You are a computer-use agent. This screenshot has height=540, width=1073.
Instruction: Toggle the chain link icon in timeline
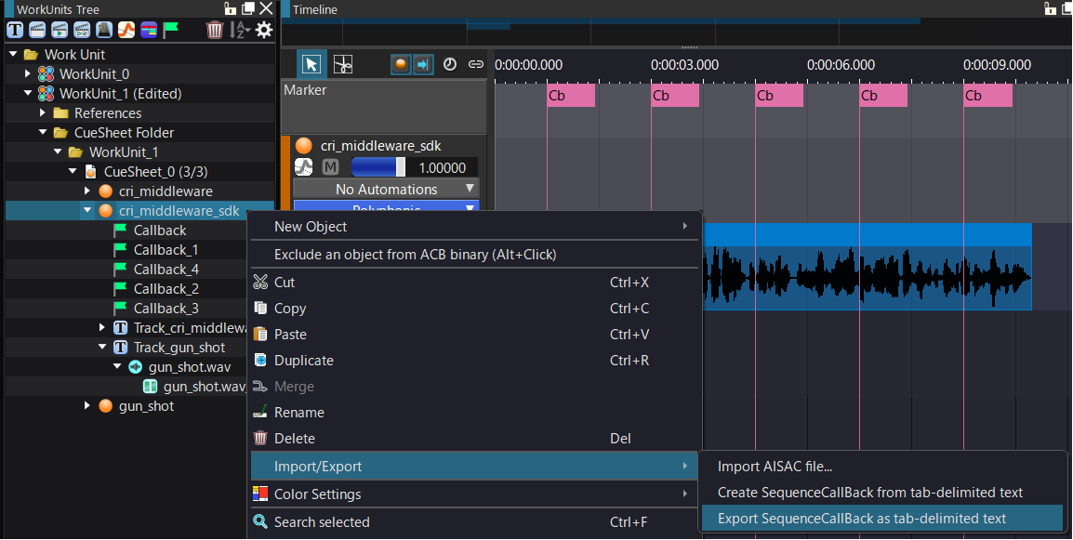475,64
